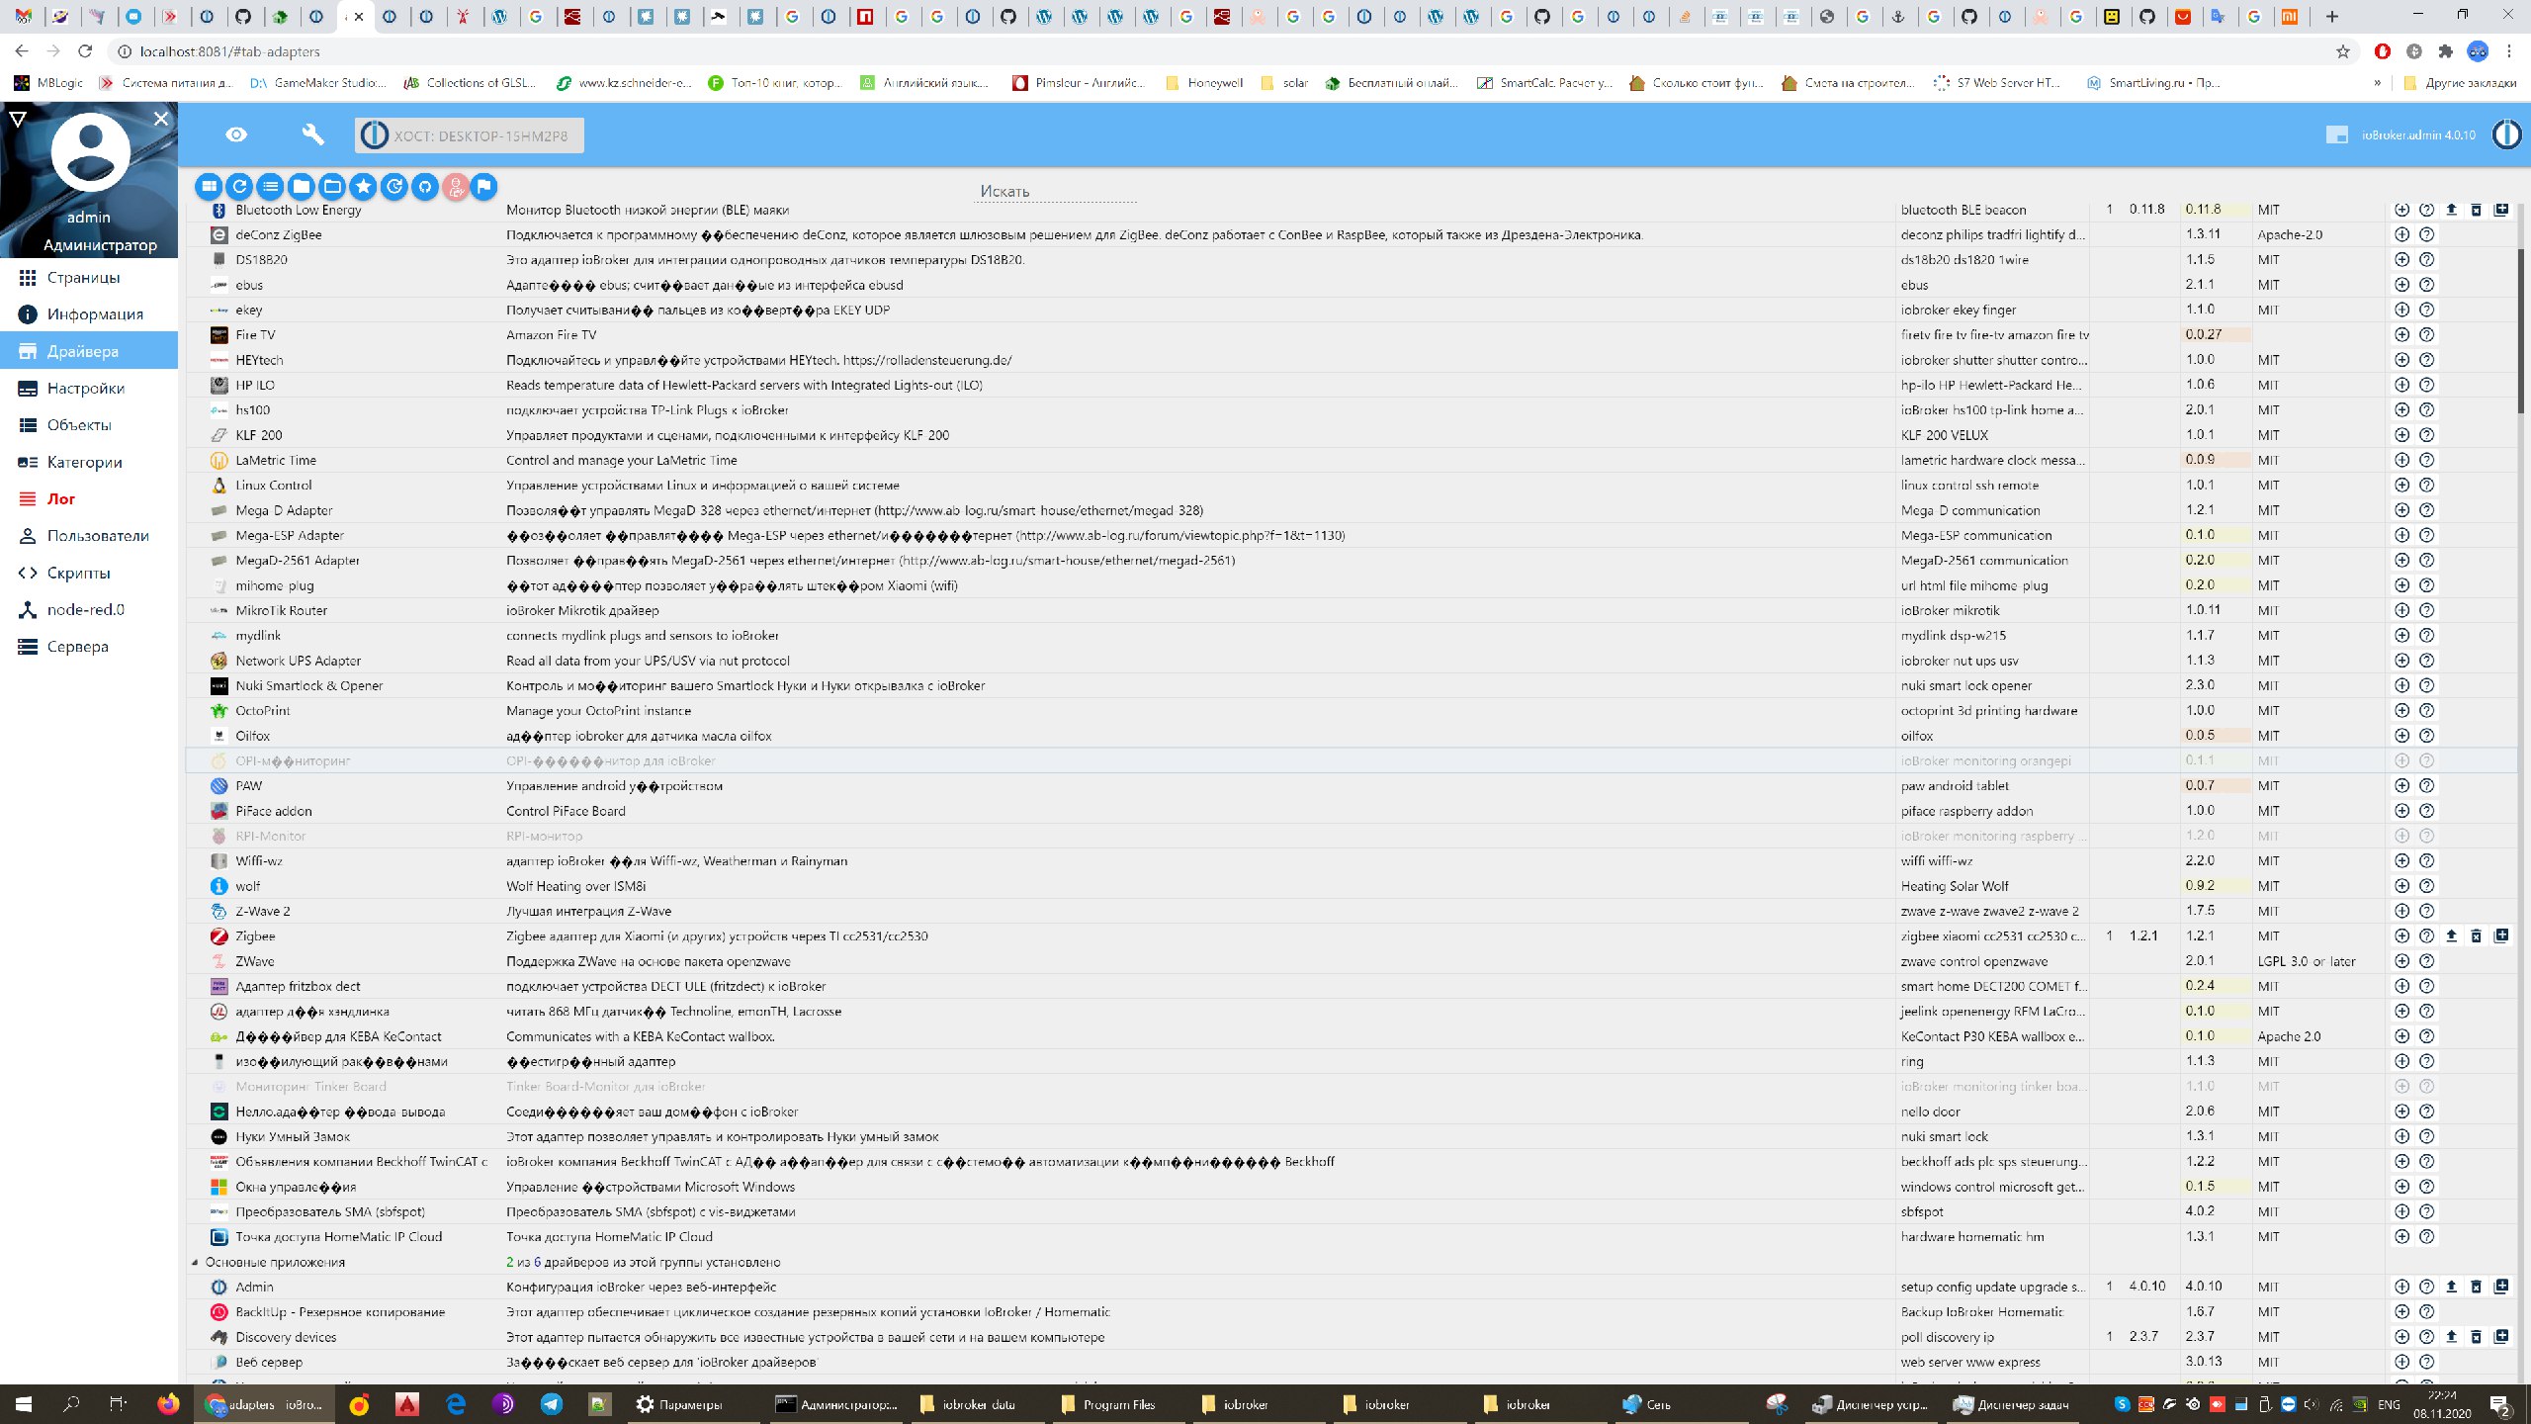This screenshot has height=1424, width=2531.
Task: Bookmark page with the star icon
Action: 2342,51
